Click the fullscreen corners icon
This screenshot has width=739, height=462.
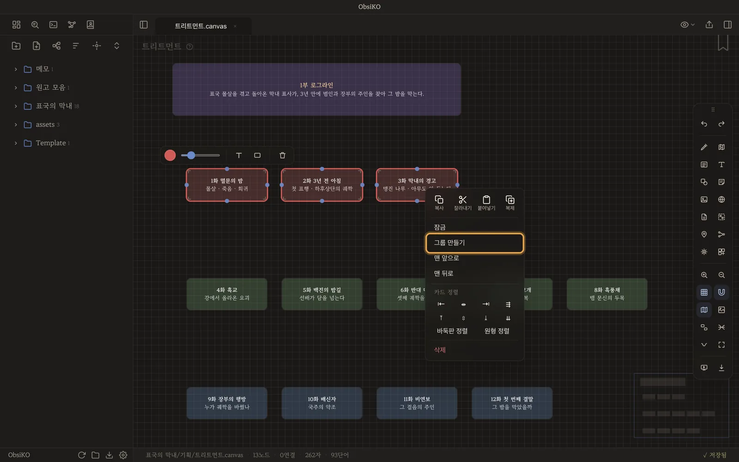[721, 345]
